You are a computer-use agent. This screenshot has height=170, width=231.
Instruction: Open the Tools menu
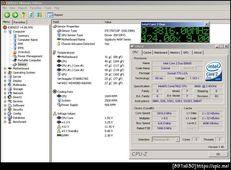pos(48,8)
